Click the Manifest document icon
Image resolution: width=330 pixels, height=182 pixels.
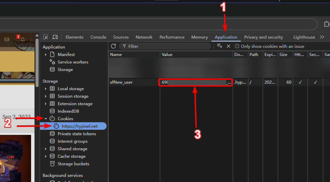point(52,55)
